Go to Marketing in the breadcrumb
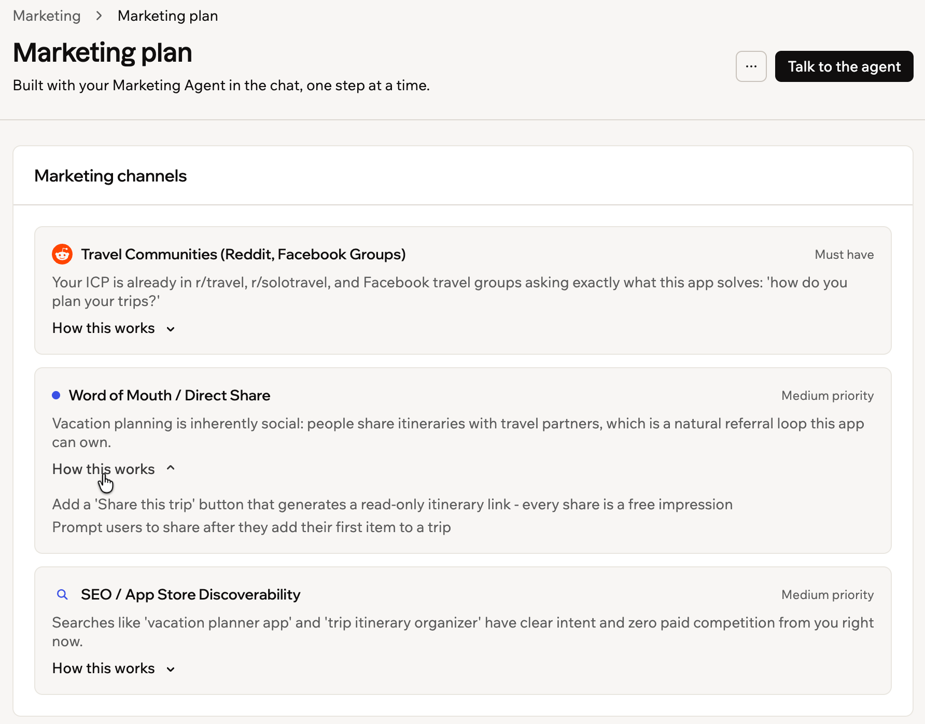Image resolution: width=925 pixels, height=724 pixels. pyautogui.click(x=47, y=16)
